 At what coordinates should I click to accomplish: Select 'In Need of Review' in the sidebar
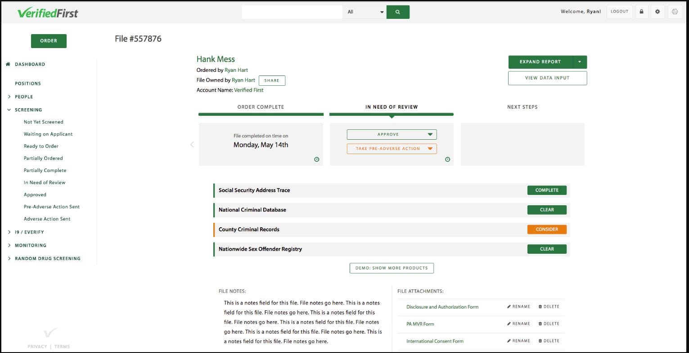coord(45,182)
